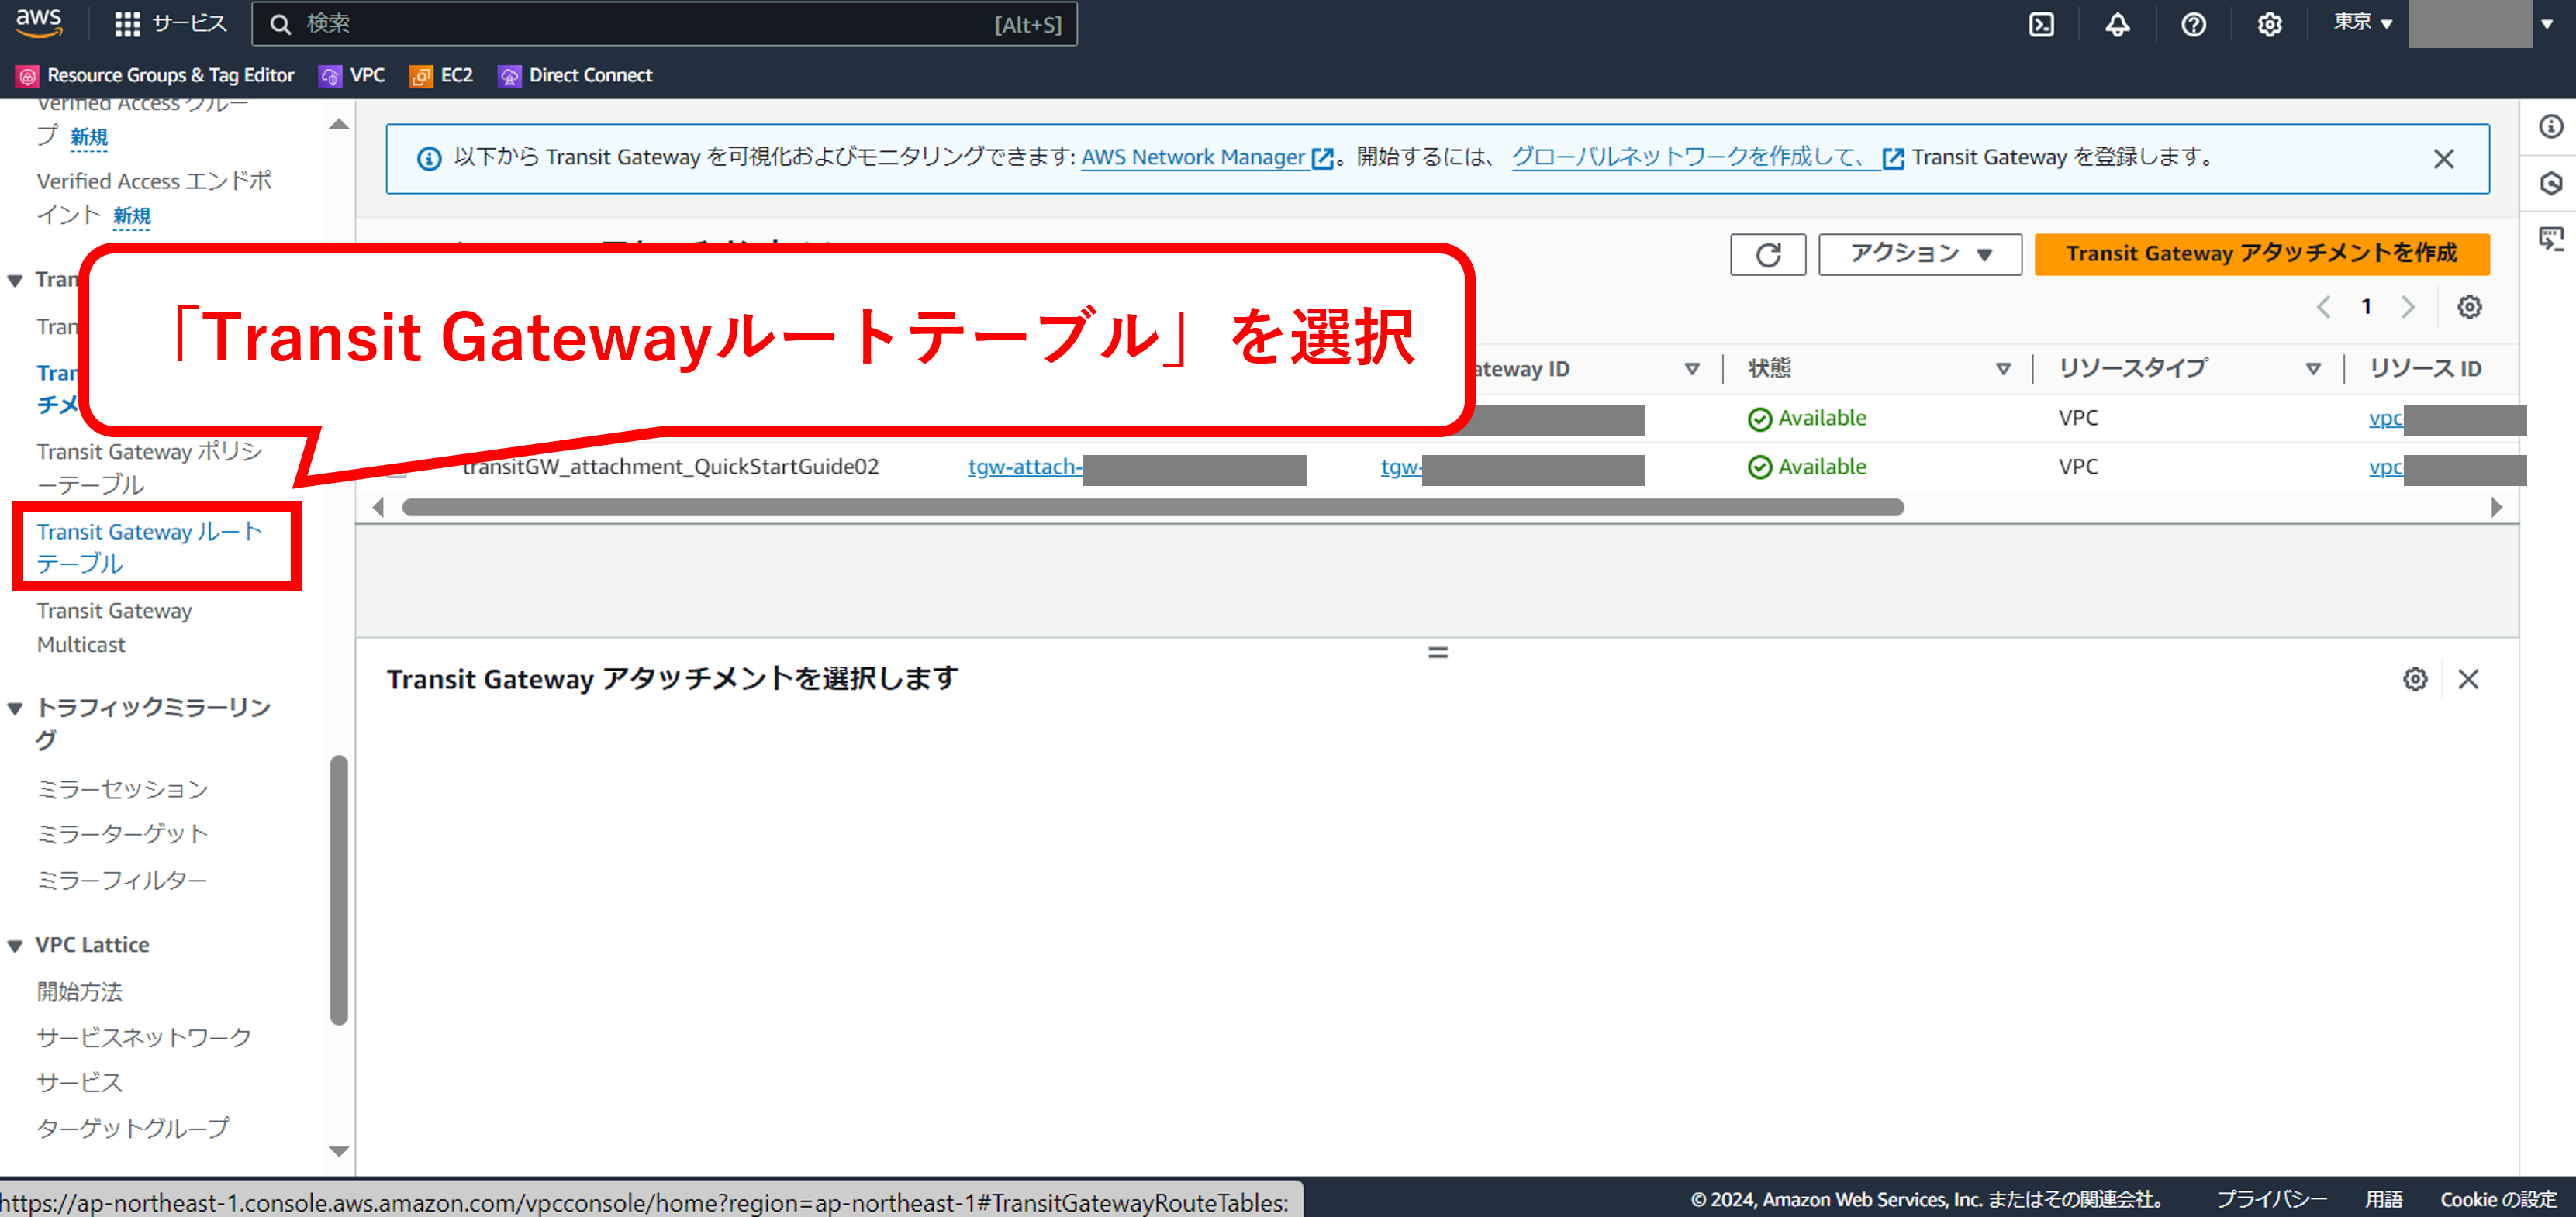Open ミラーフィルター in sidebar
The image size is (2576, 1217).
122,880
